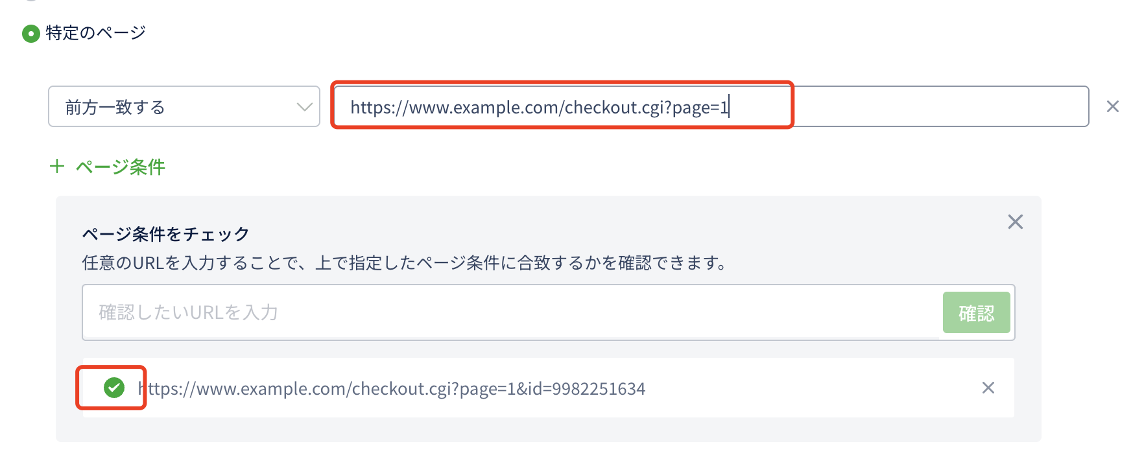The width and height of the screenshot is (1144, 468).
Task: Click the ページ条件をチェック heading
Action: [166, 234]
